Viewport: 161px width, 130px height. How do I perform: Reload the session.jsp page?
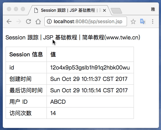(28, 21)
